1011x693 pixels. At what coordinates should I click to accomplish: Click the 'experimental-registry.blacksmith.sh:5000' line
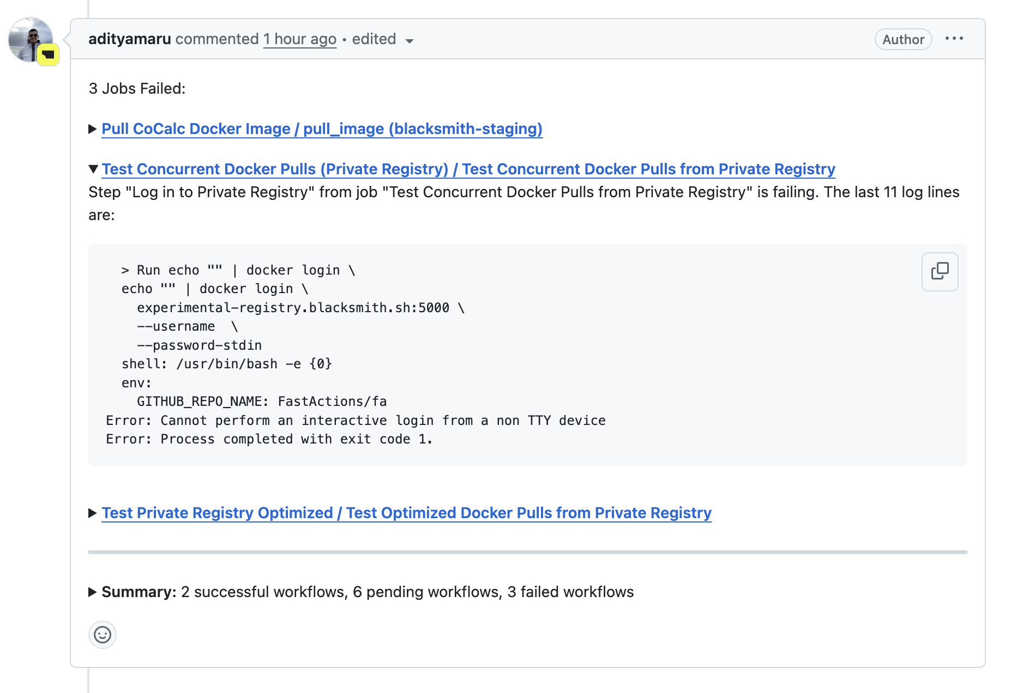pyautogui.click(x=300, y=308)
